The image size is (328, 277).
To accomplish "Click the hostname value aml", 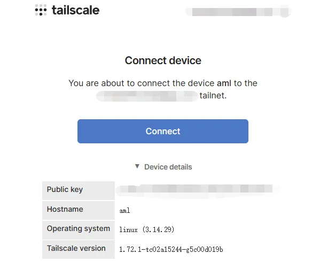I will [124, 210].
